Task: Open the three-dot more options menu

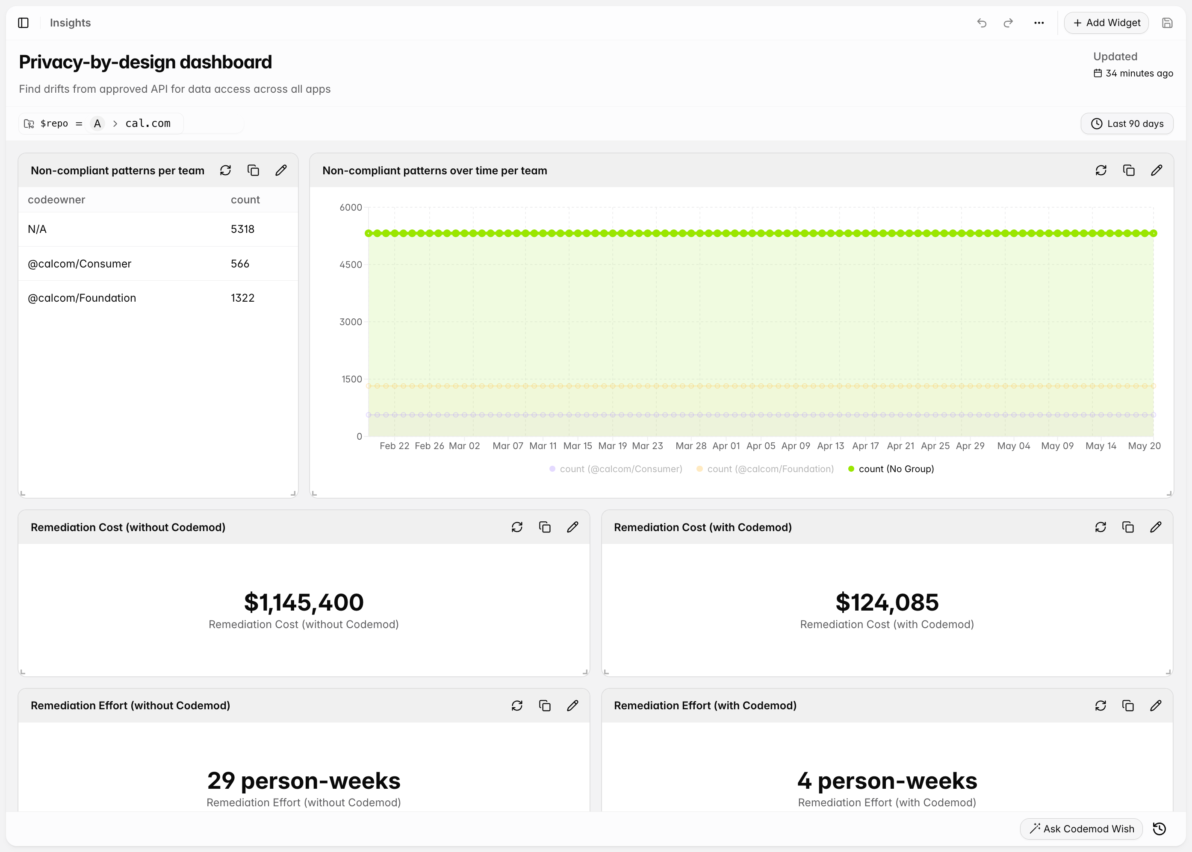Action: coord(1039,23)
